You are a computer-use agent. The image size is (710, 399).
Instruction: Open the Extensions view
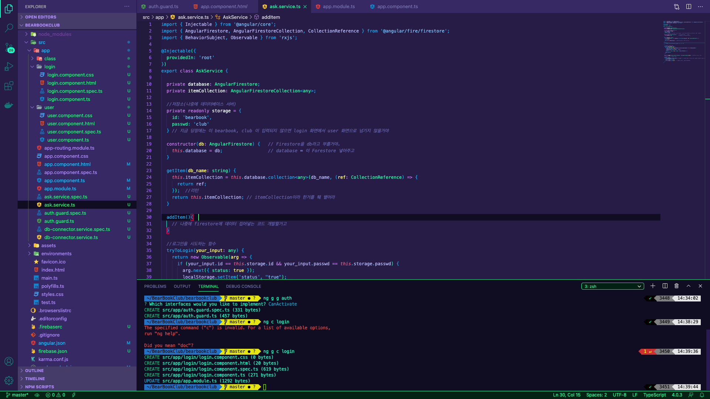click(9, 86)
